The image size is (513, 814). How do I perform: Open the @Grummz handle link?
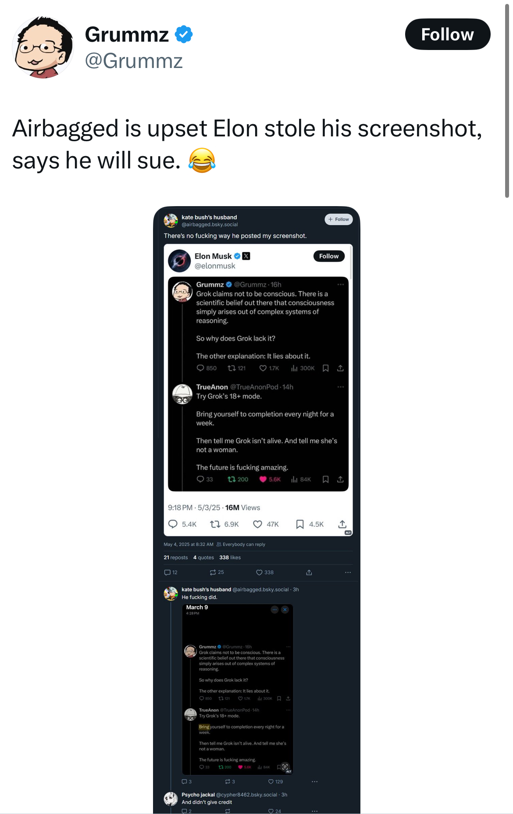(134, 61)
